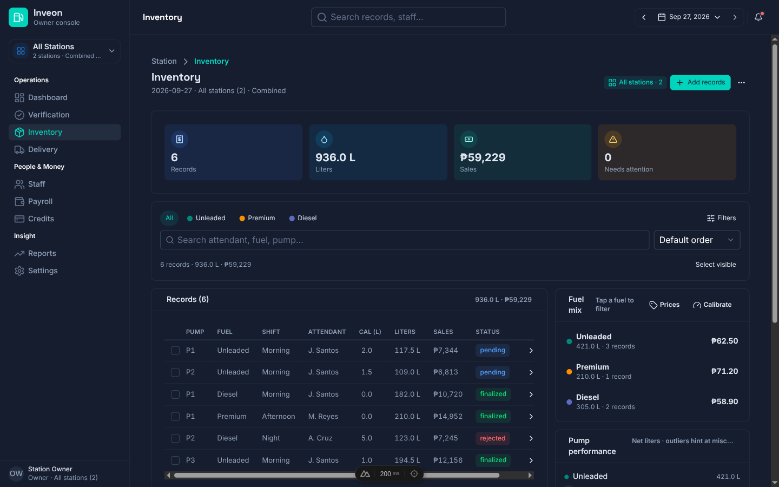This screenshot has width=779, height=487.
Task: Open Inventory in the sidebar
Action: point(65,132)
